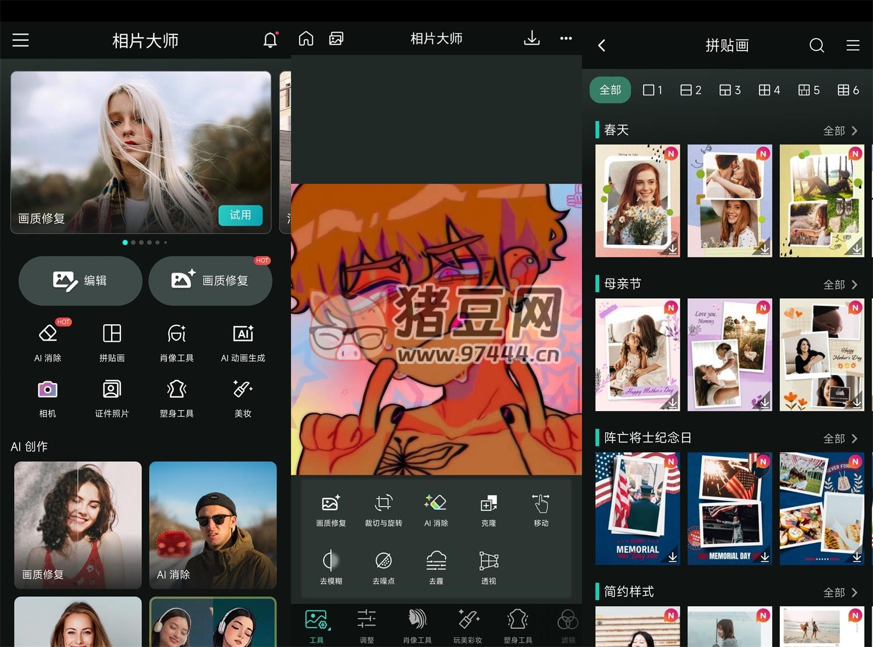
Task: Switch to the 玩美彩妆 bottom tab
Action: pyautogui.click(x=467, y=625)
